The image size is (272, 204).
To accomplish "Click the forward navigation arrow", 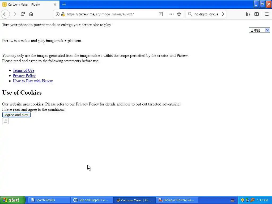I will [14, 14].
